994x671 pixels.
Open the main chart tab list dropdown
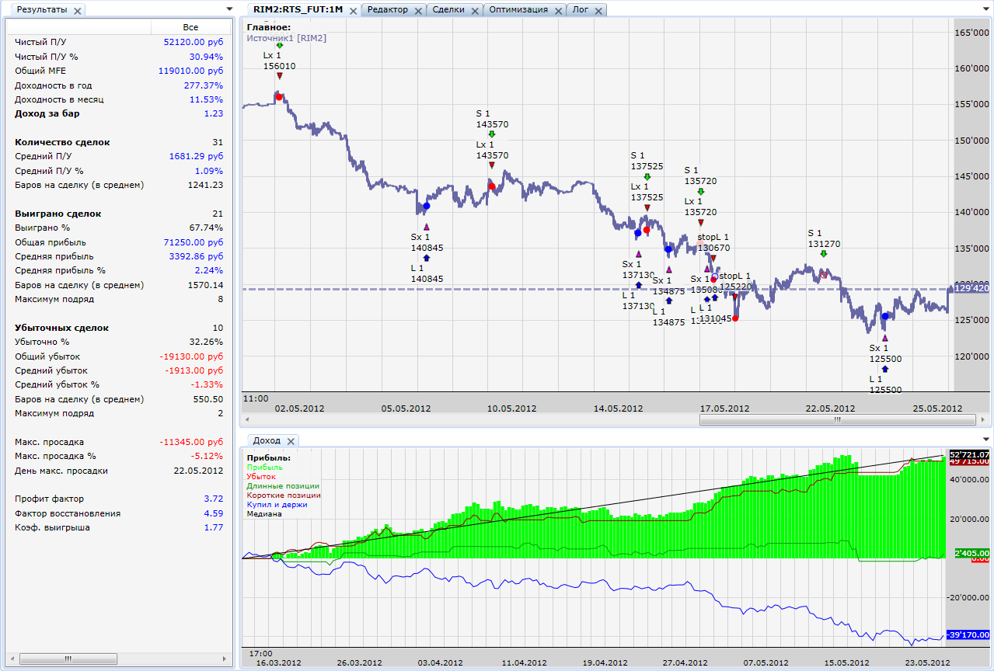pyautogui.click(x=985, y=9)
